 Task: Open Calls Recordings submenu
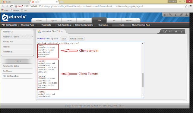coord(64,25)
